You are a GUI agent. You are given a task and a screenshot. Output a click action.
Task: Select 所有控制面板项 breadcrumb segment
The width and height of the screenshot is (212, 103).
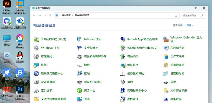pyautogui.click(x=82, y=15)
